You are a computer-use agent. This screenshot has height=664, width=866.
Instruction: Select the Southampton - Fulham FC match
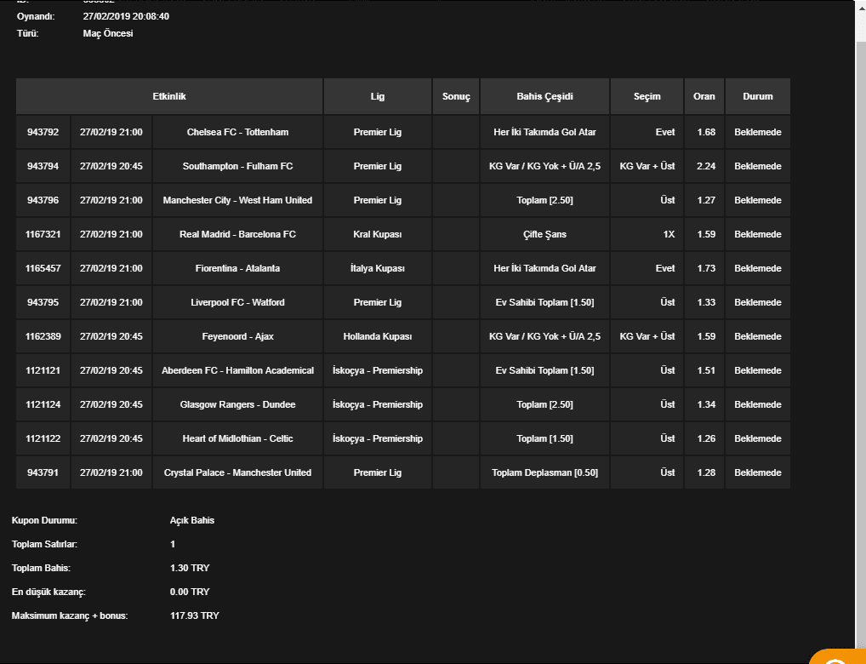pyautogui.click(x=237, y=166)
